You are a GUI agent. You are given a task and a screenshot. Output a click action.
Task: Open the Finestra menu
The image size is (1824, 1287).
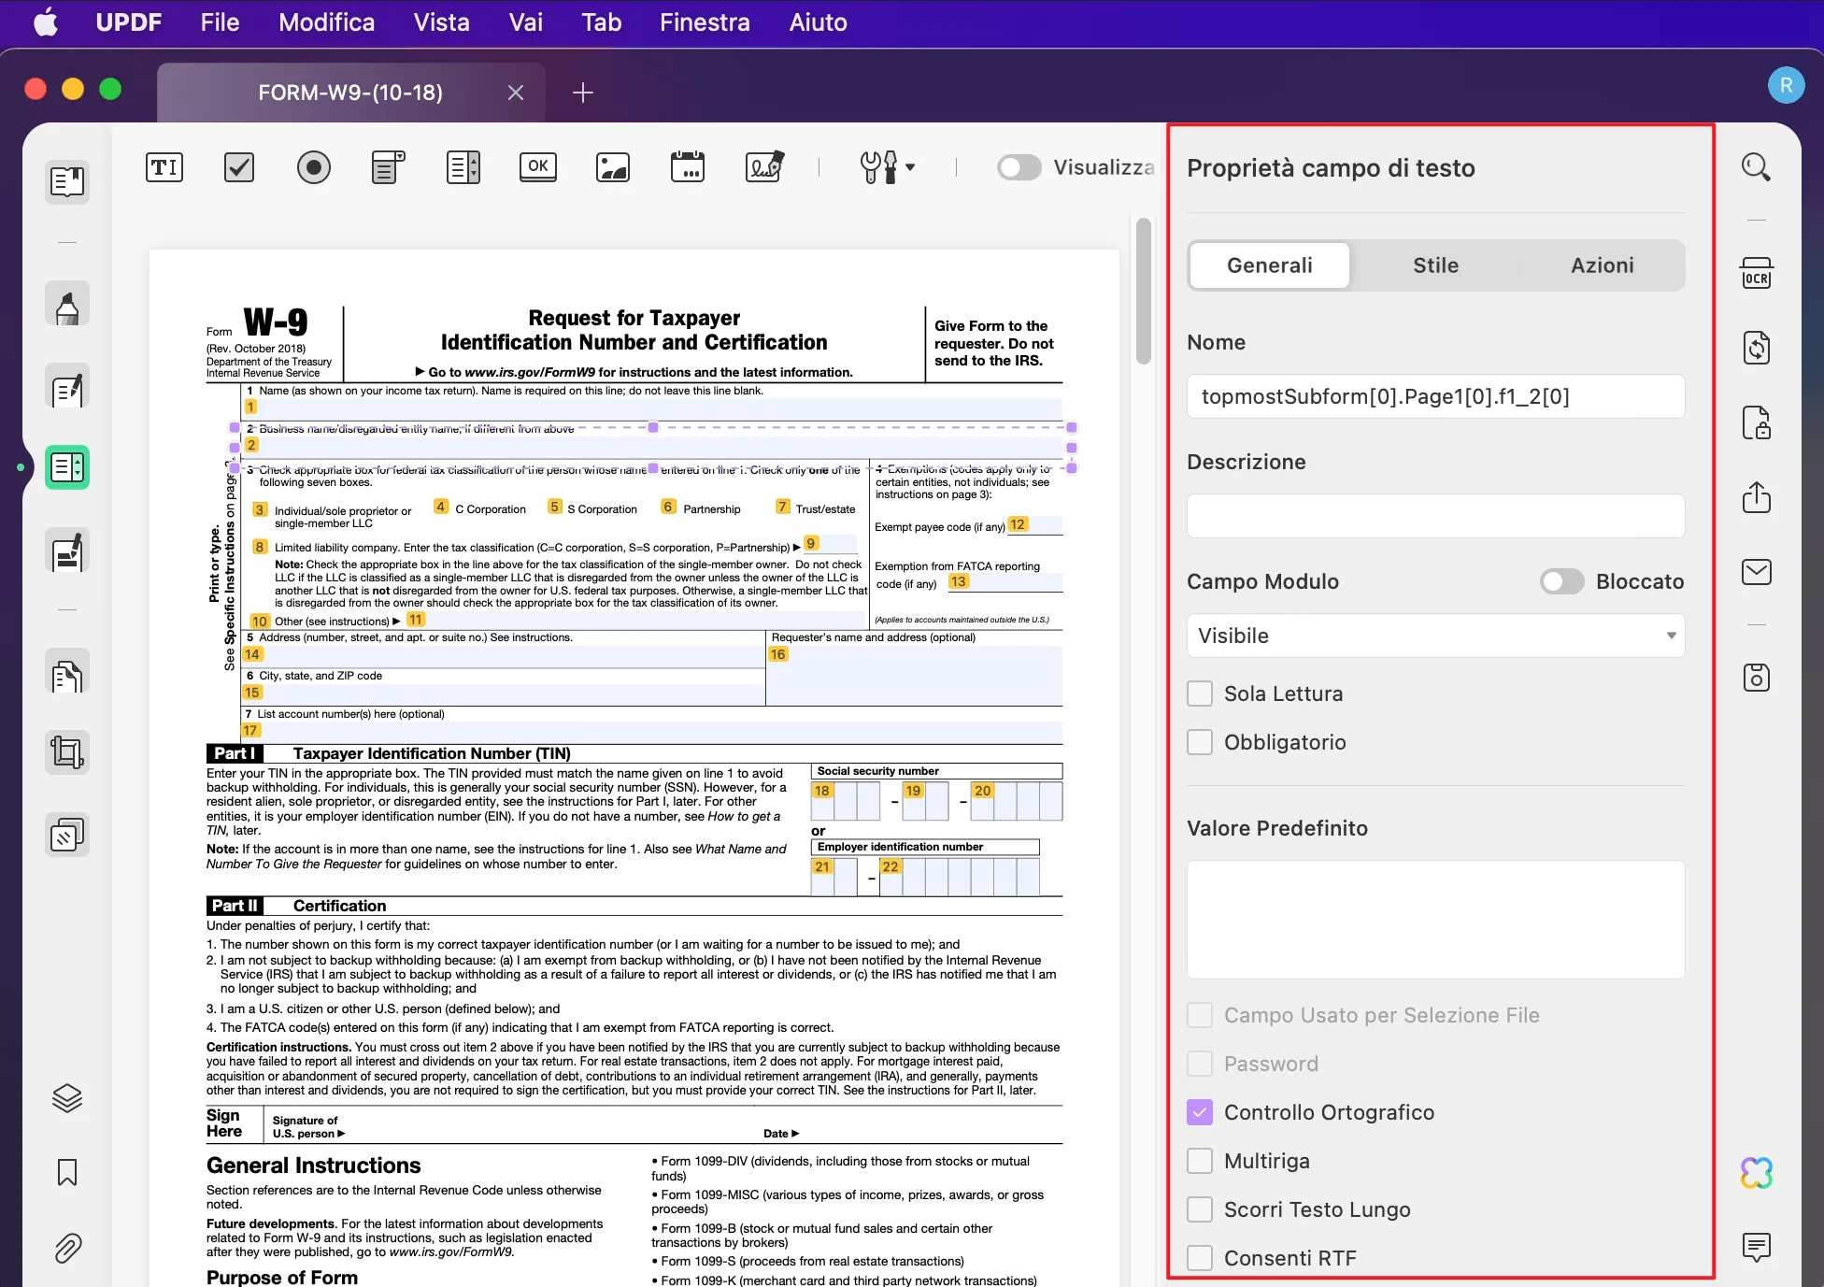(x=705, y=22)
